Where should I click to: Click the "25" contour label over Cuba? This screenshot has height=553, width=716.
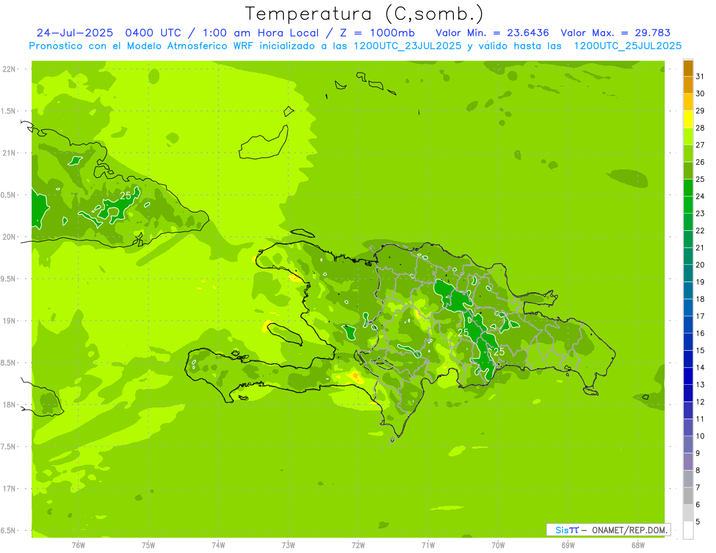125,196
